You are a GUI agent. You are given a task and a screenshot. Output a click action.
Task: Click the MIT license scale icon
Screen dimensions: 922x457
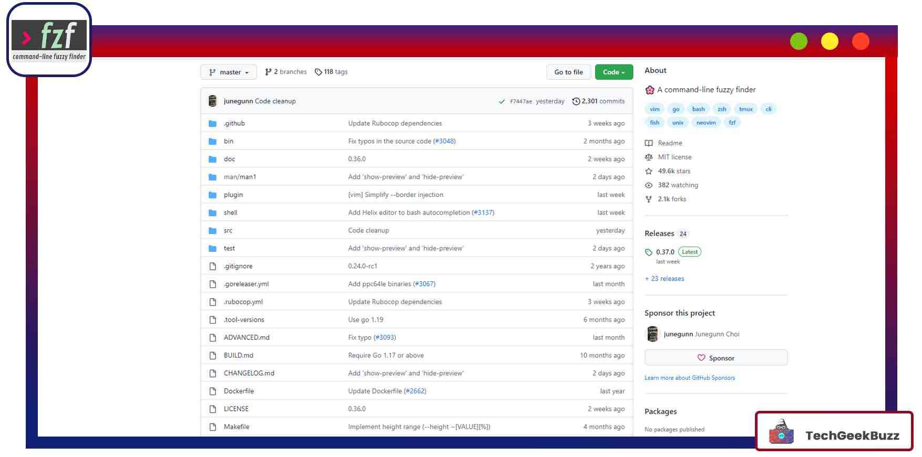click(649, 157)
